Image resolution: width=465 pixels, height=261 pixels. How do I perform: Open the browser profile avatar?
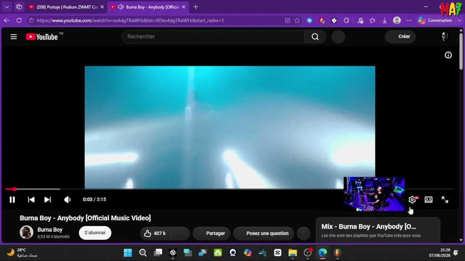click(397, 21)
